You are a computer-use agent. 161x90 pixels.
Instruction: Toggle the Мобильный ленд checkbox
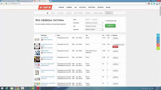(106, 21)
